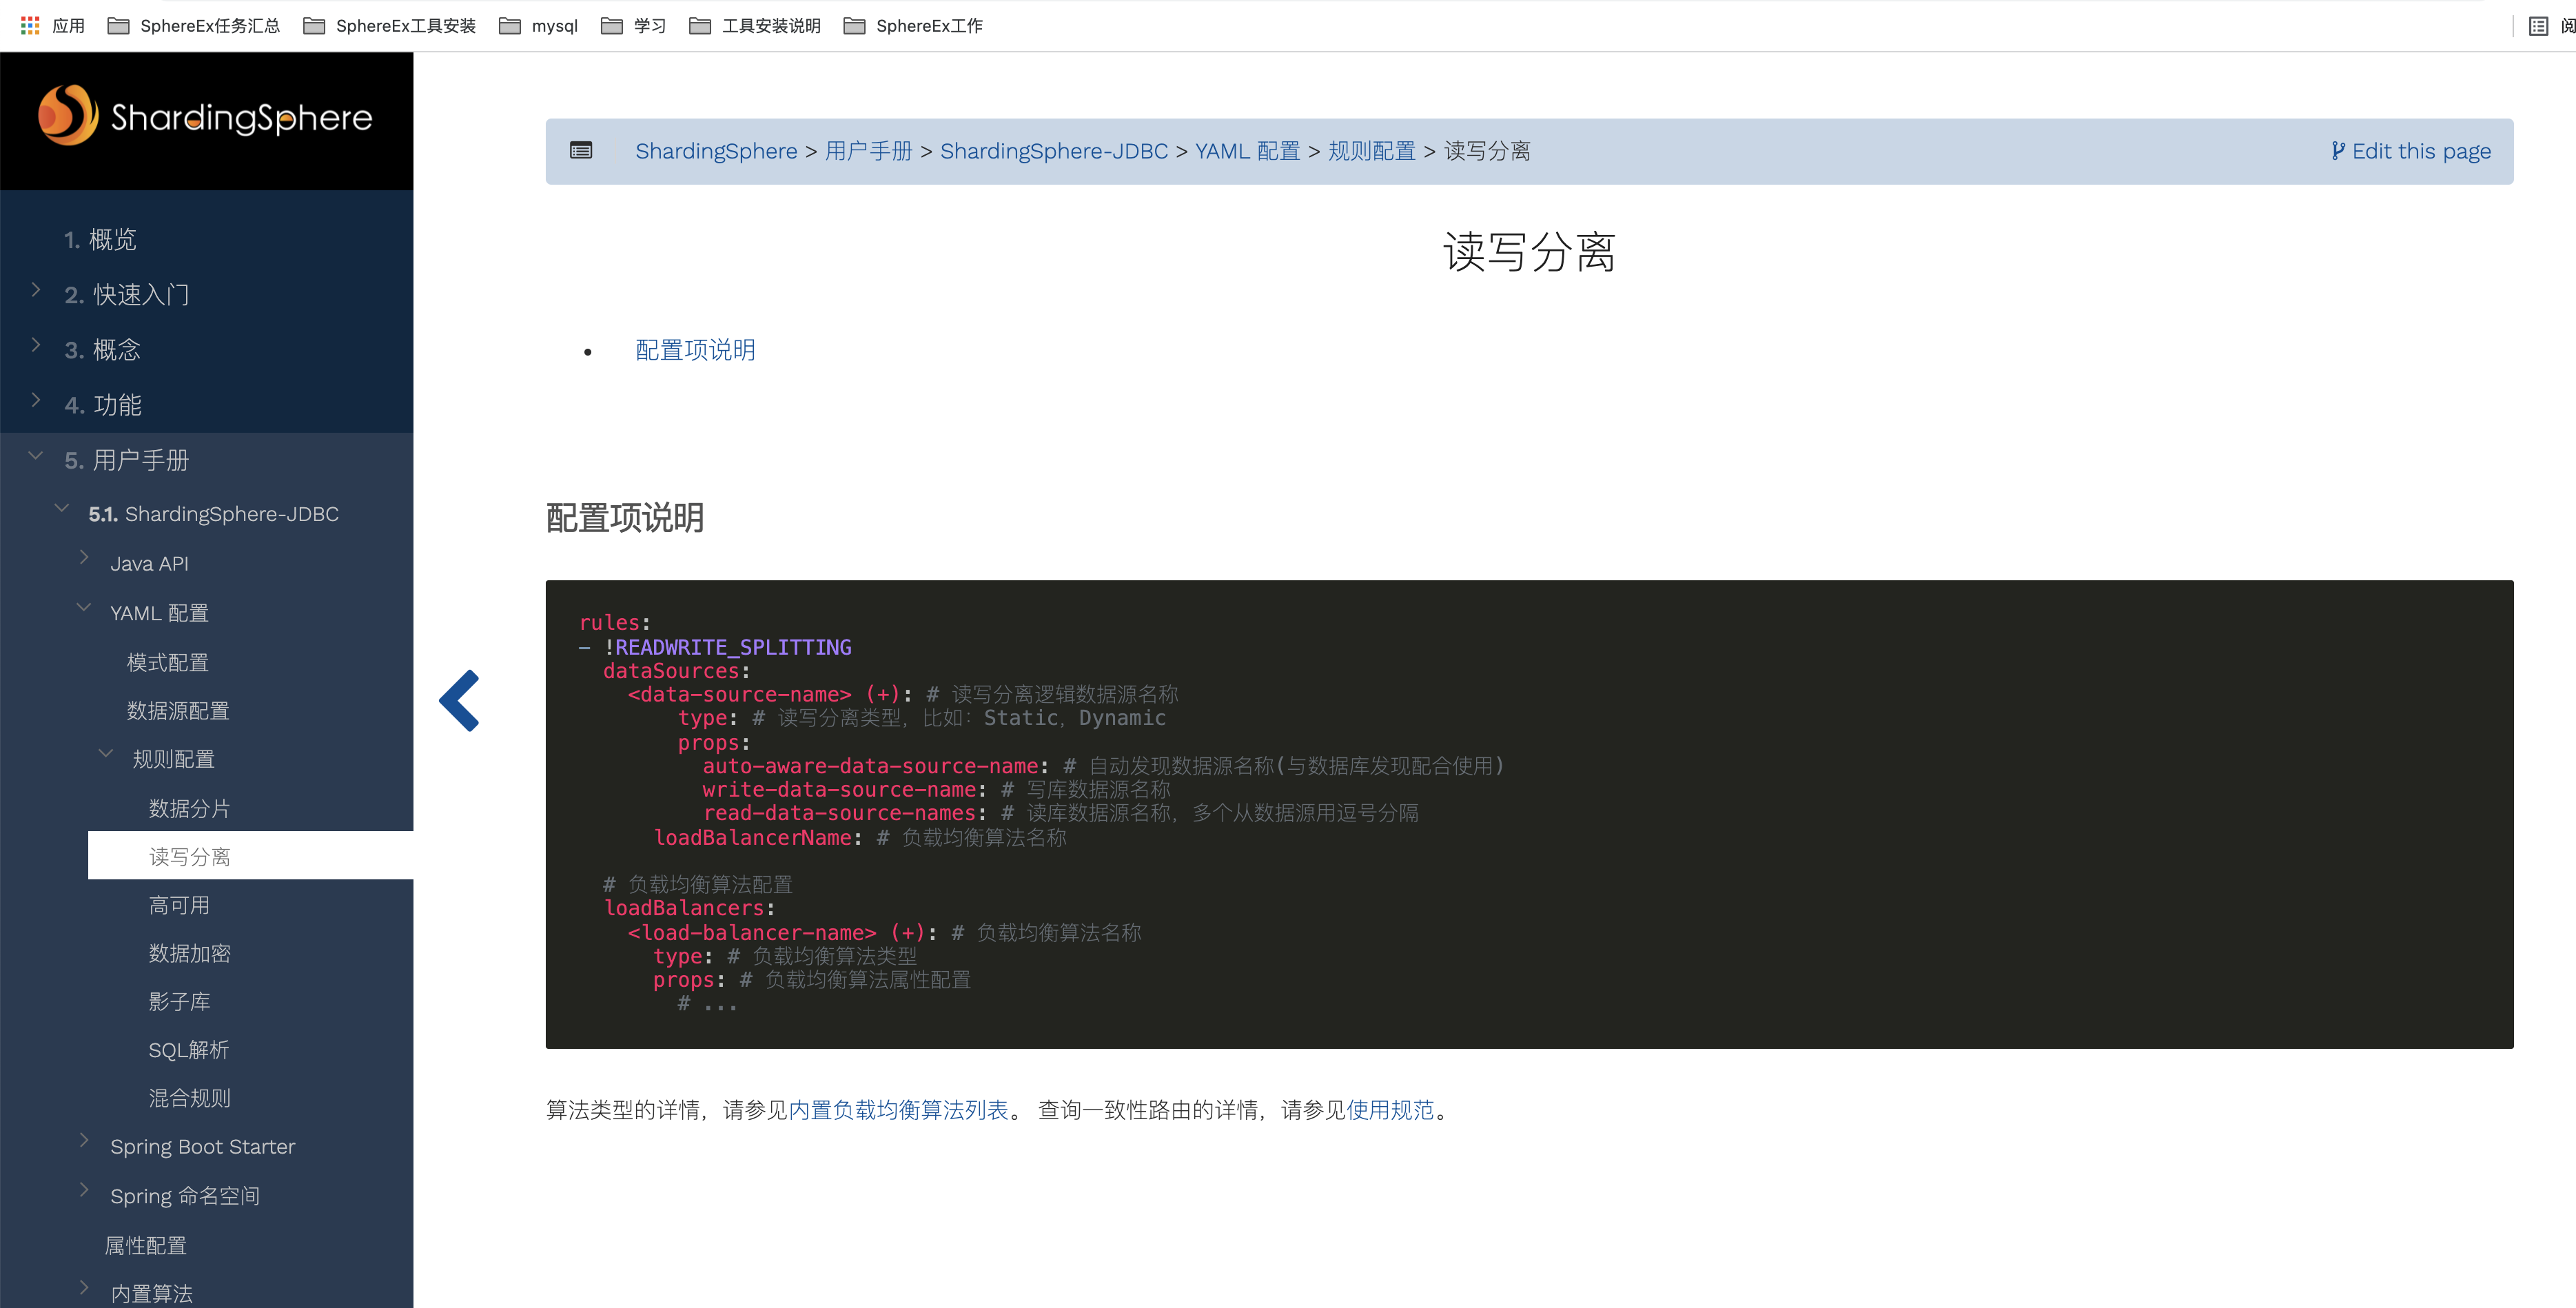
Task: Open 4. 功能 in sidebar
Action: 103,405
